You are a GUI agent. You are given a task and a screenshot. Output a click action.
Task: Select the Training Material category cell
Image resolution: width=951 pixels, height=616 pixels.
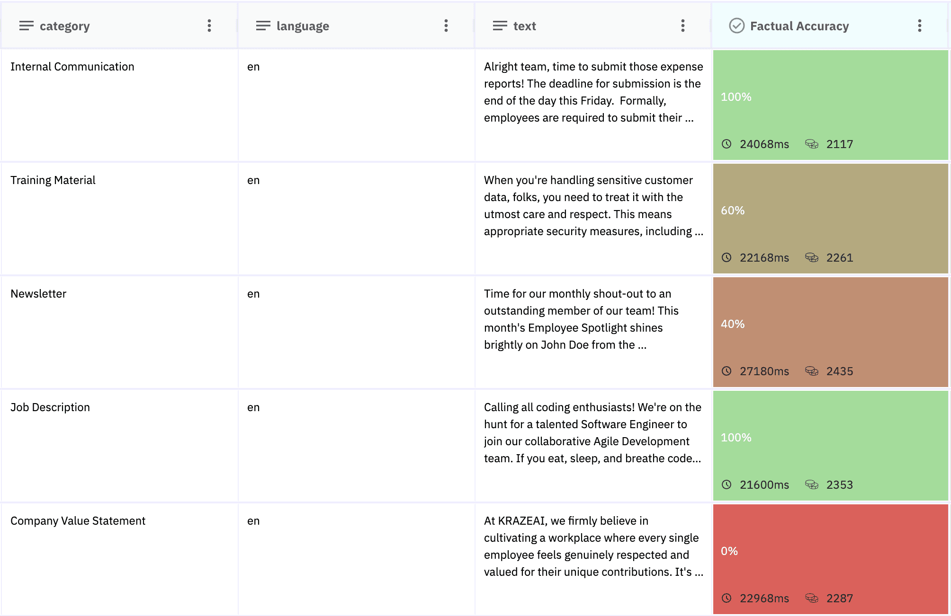click(x=53, y=180)
